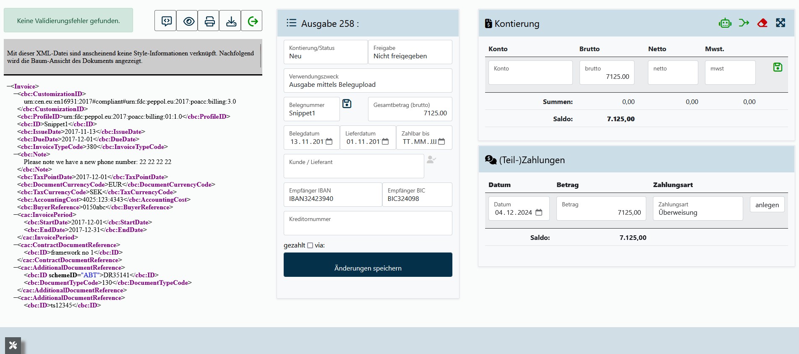Toggle the eye preview icon
The width and height of the screenshot is (799, 354).
pos(188,21)
